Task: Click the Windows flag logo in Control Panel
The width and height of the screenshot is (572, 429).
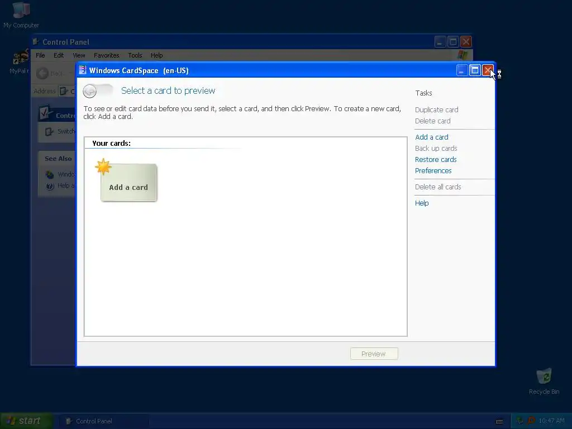Action: click(463, 55)
